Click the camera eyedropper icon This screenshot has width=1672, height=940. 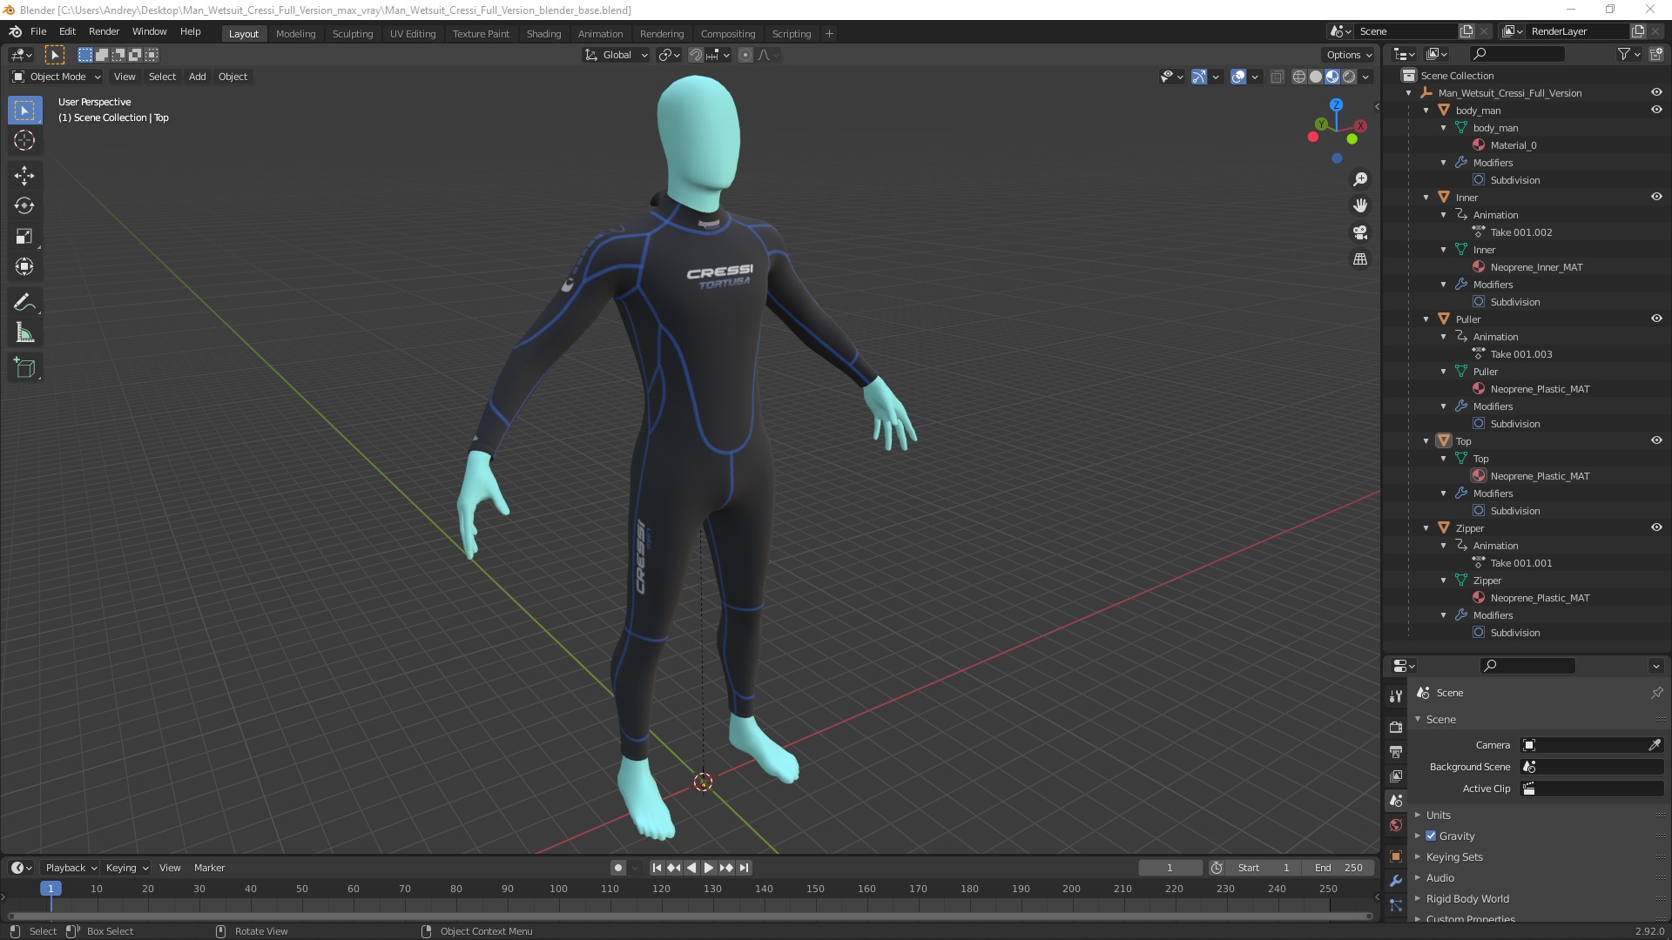1655,745
